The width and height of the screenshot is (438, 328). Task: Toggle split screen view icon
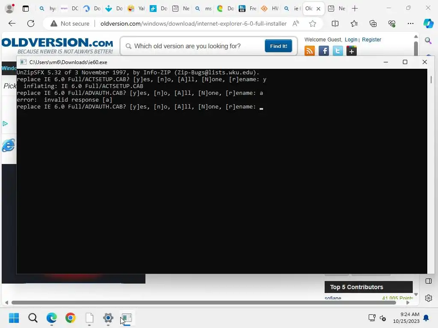point(335,24)
